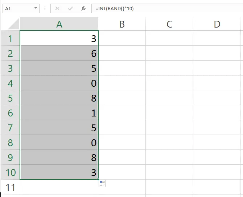Click the Name Box showing A1
The image size is (243, 197).
21,8
